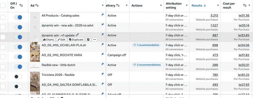
Task: Click pencil rename icon beside dynamic win - v1 update
Action: tap(78, 35)
